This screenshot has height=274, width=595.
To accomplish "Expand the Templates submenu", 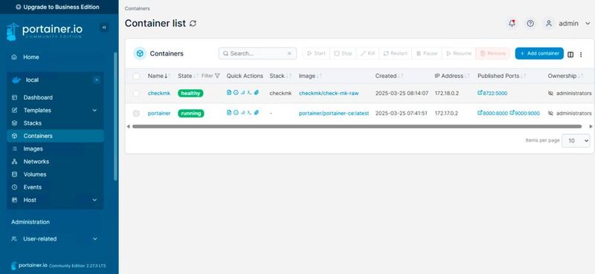I will [94, 111].
